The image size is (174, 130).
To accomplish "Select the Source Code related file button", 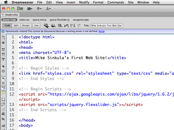I will [9, 20].
